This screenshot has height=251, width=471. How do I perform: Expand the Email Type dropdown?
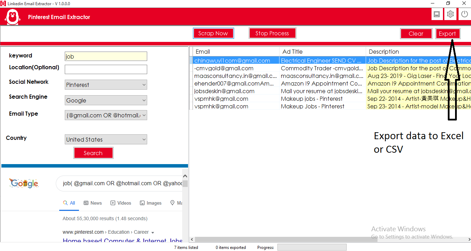(x=106, y=115)
